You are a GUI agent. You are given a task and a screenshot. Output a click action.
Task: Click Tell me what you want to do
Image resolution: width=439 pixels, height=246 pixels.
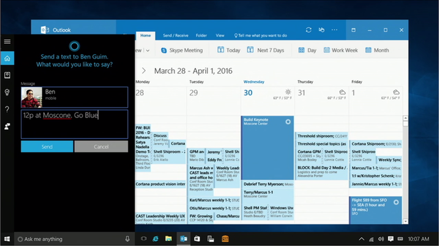261,36
